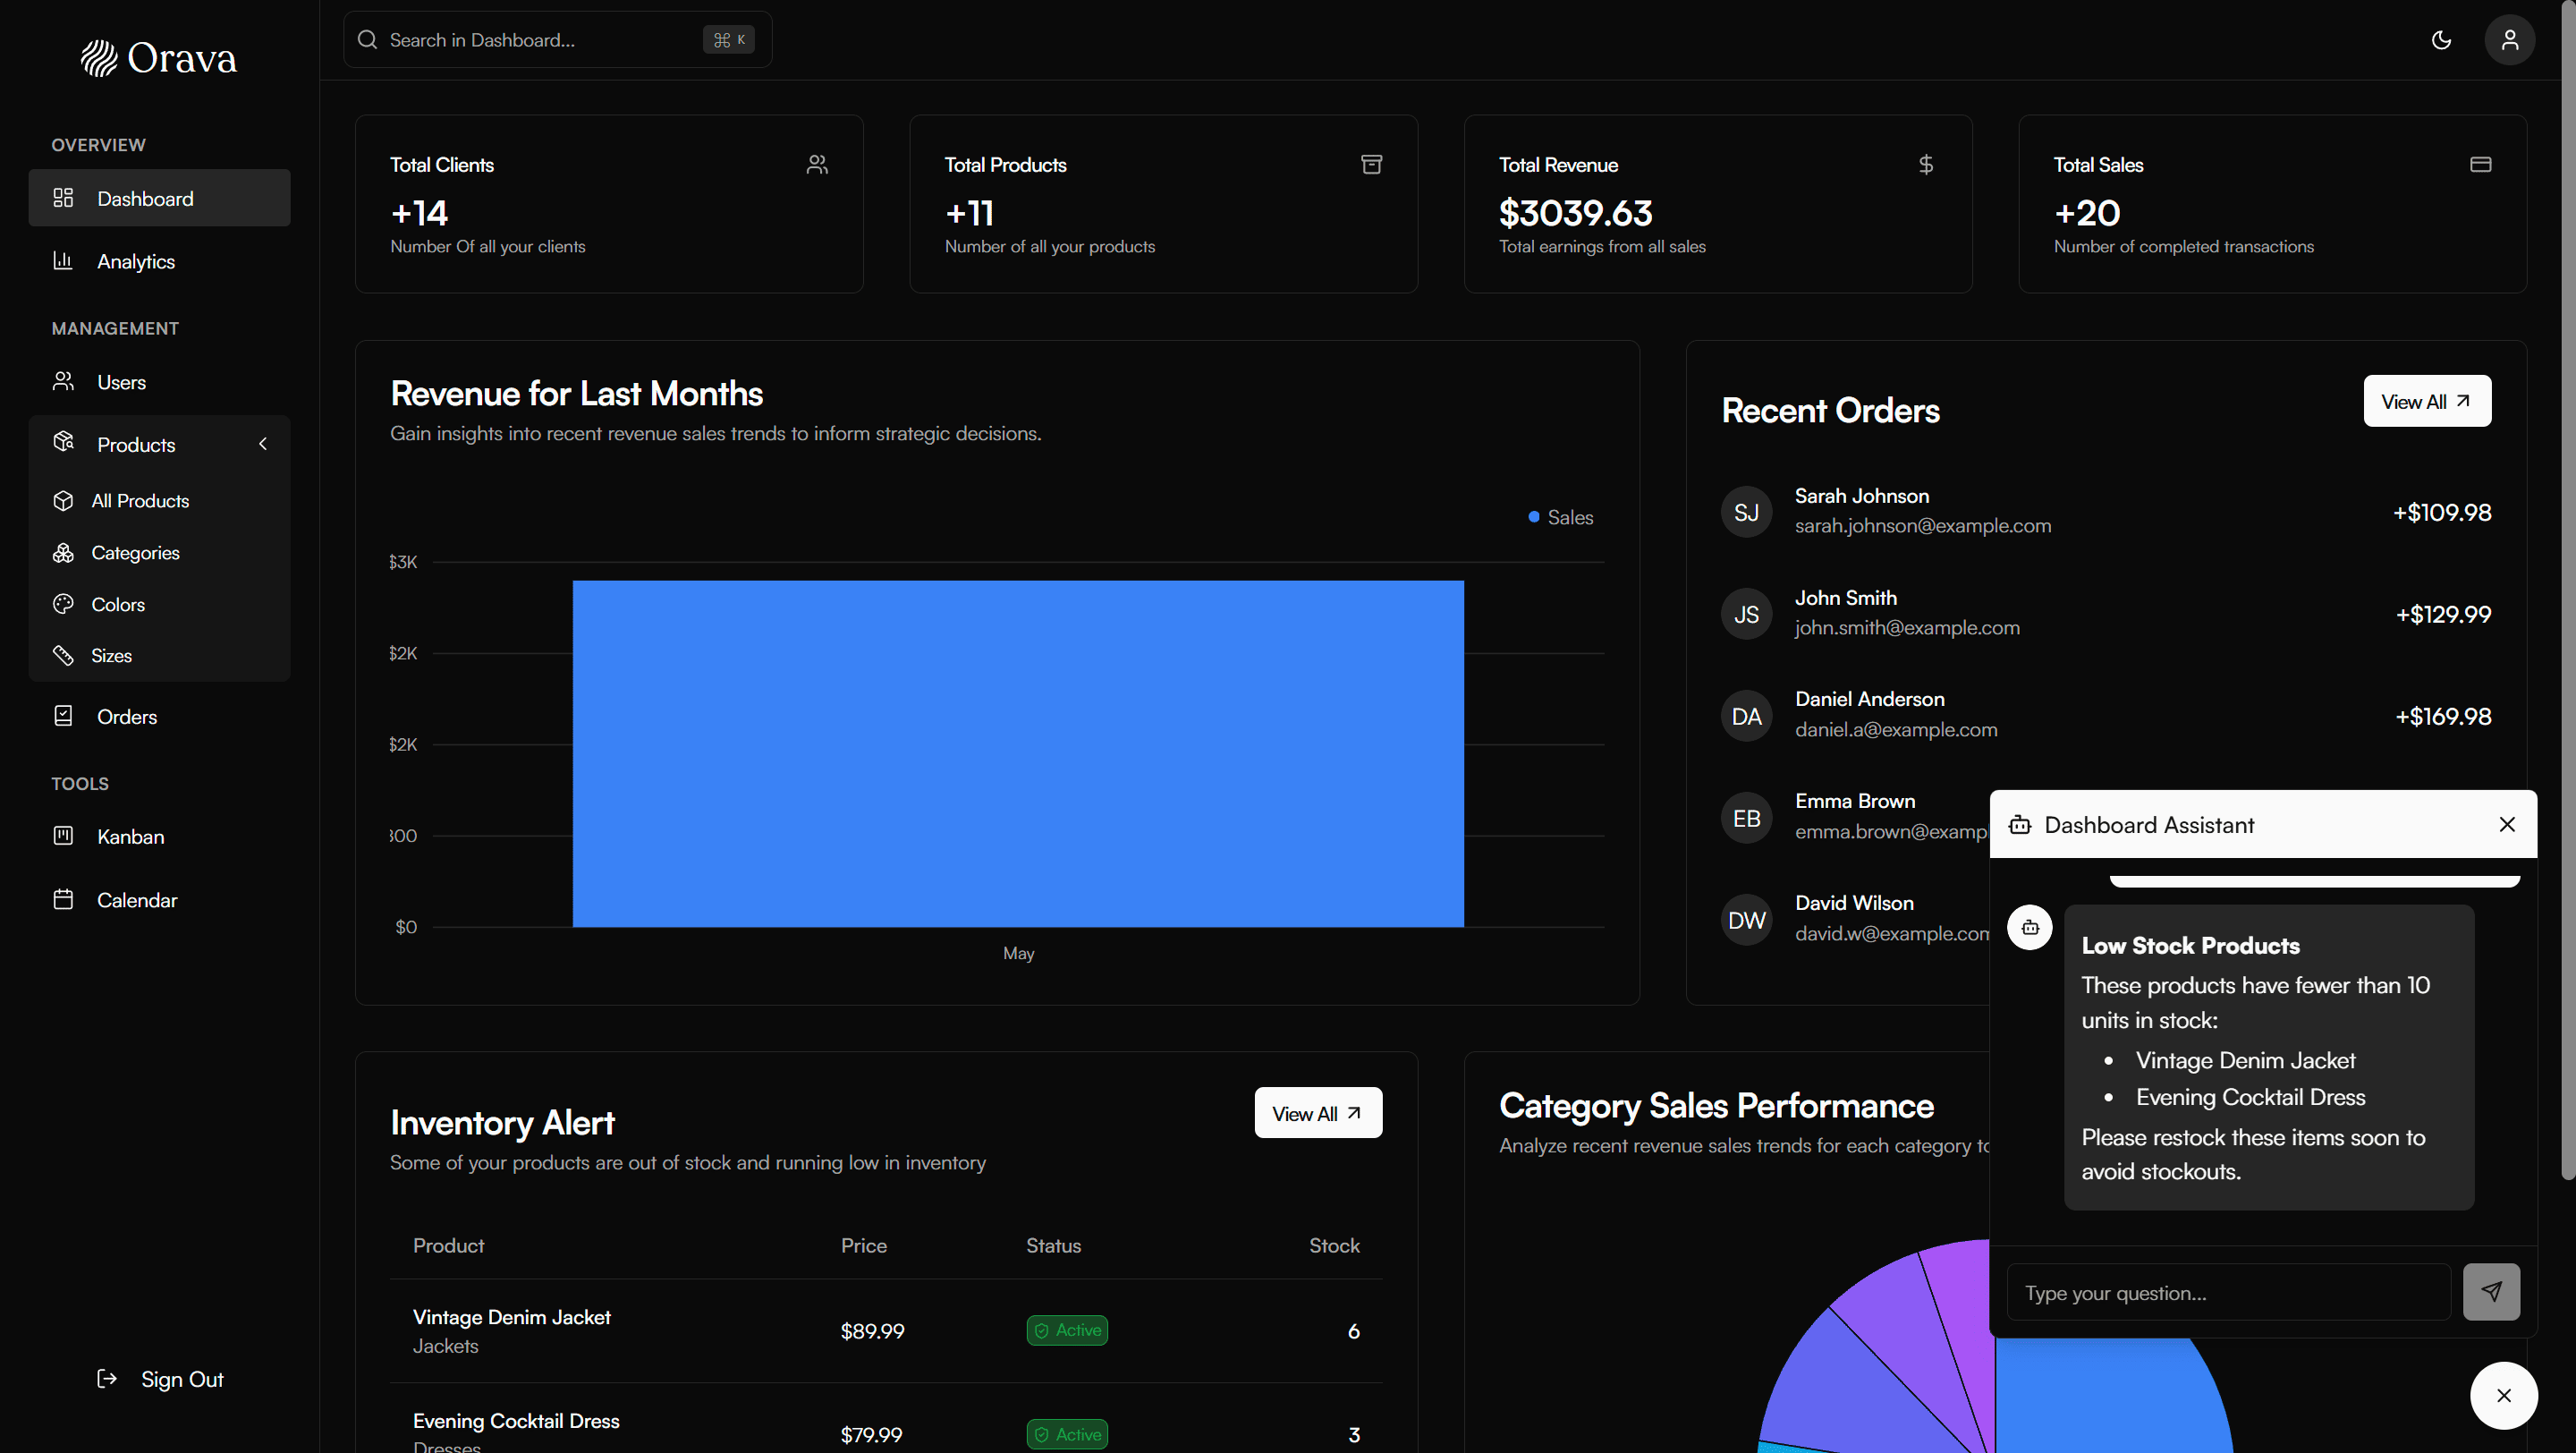Click the floating chat close button

2503,1395
